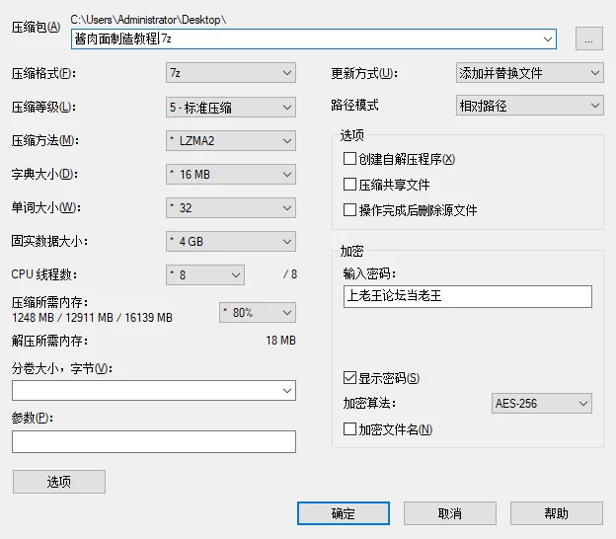
Task: Click the 确定 (OK) button
Action: 343,513
